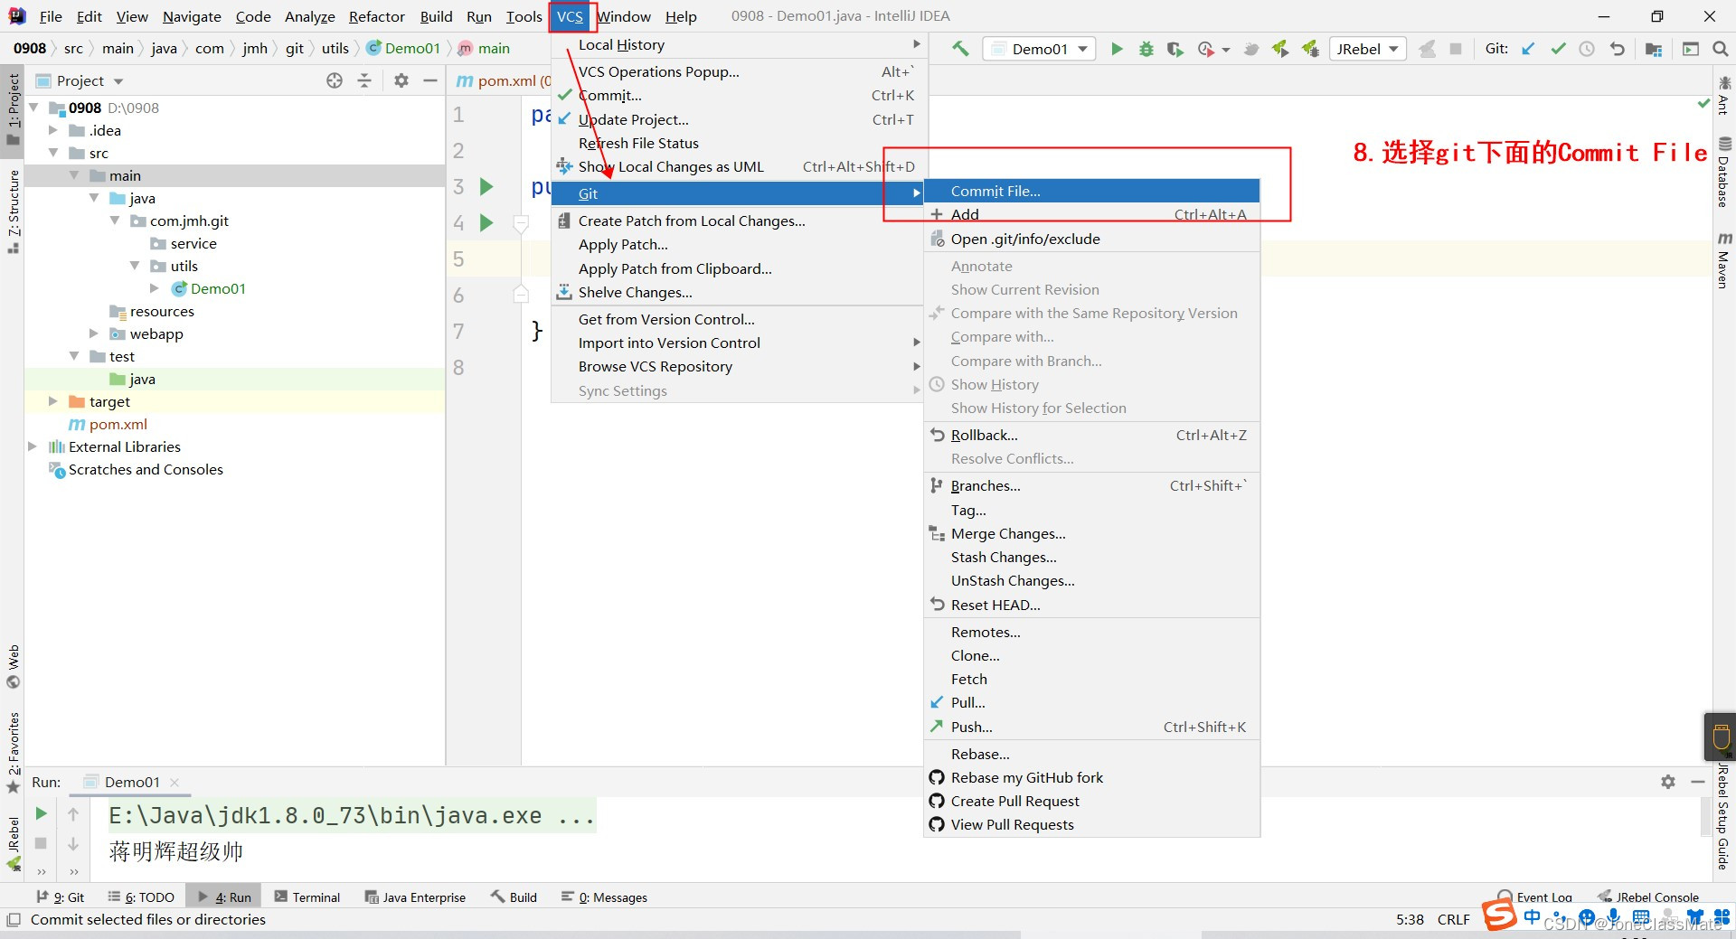This screenshot has height=939, width=1736.
Task: Select Scratches and Consoles node
Action: 145,469
